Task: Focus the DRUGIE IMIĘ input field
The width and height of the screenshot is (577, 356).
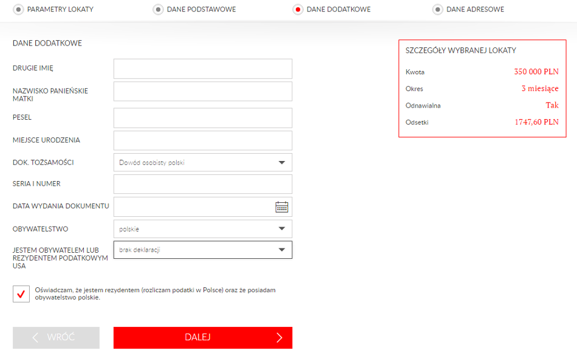Action: (x=203, y=69)
